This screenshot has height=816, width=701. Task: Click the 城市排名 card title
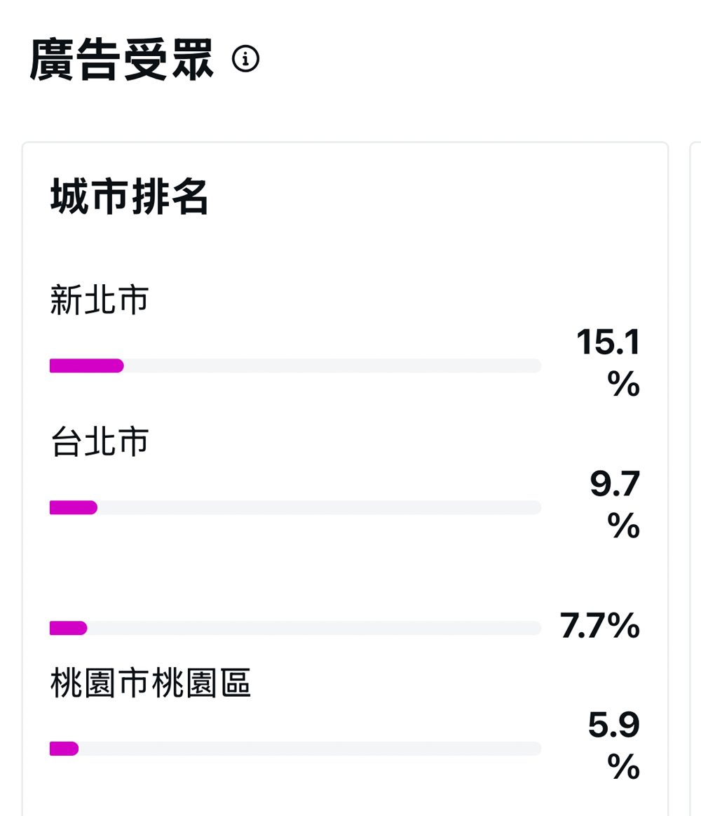click(x=130, y=196)
